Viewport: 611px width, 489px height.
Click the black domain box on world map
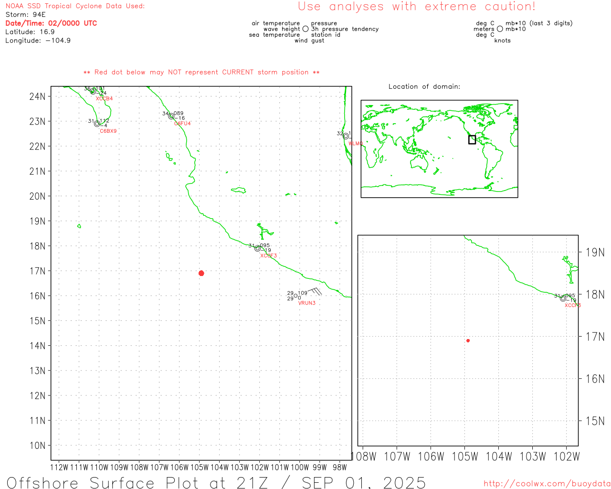pos(472,139)
